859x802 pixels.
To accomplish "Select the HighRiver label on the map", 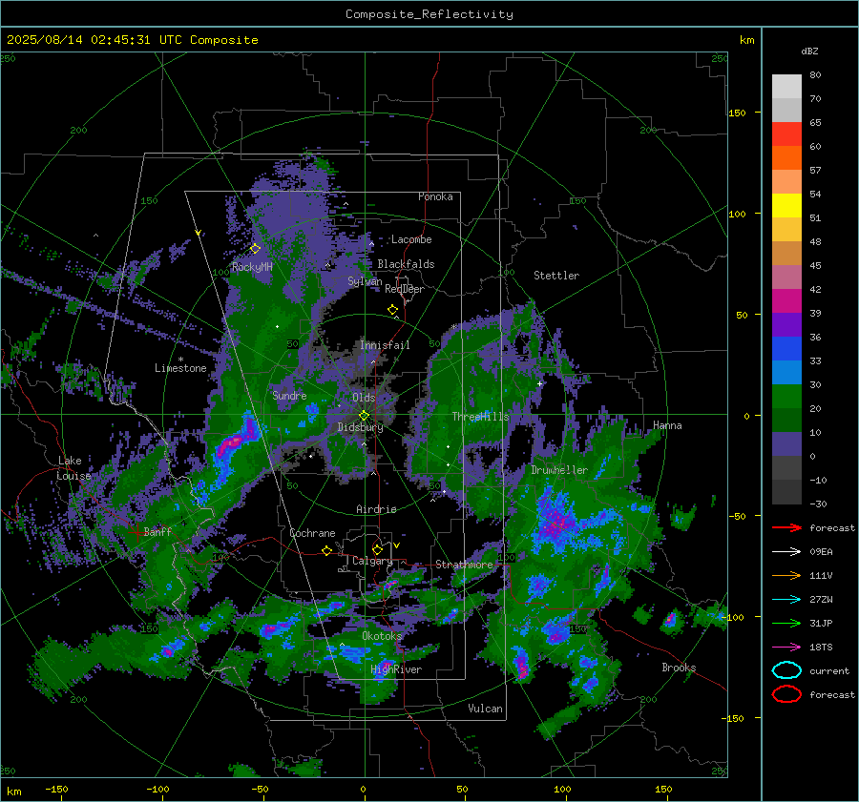I will click(396, 670).
